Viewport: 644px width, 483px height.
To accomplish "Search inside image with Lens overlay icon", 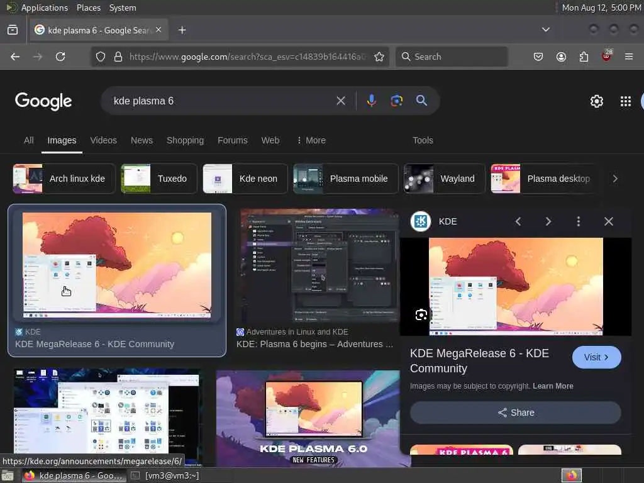I will pos(421,315).
